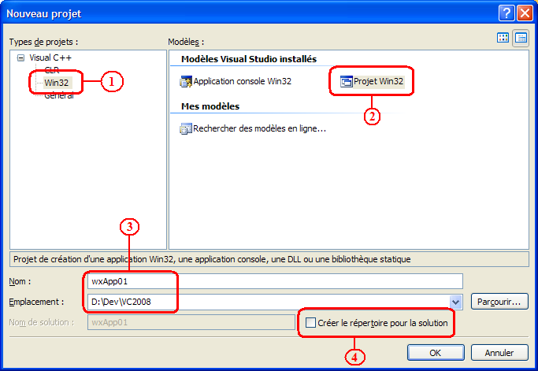
Task: Click the project description status text
Action: [212, 259]
